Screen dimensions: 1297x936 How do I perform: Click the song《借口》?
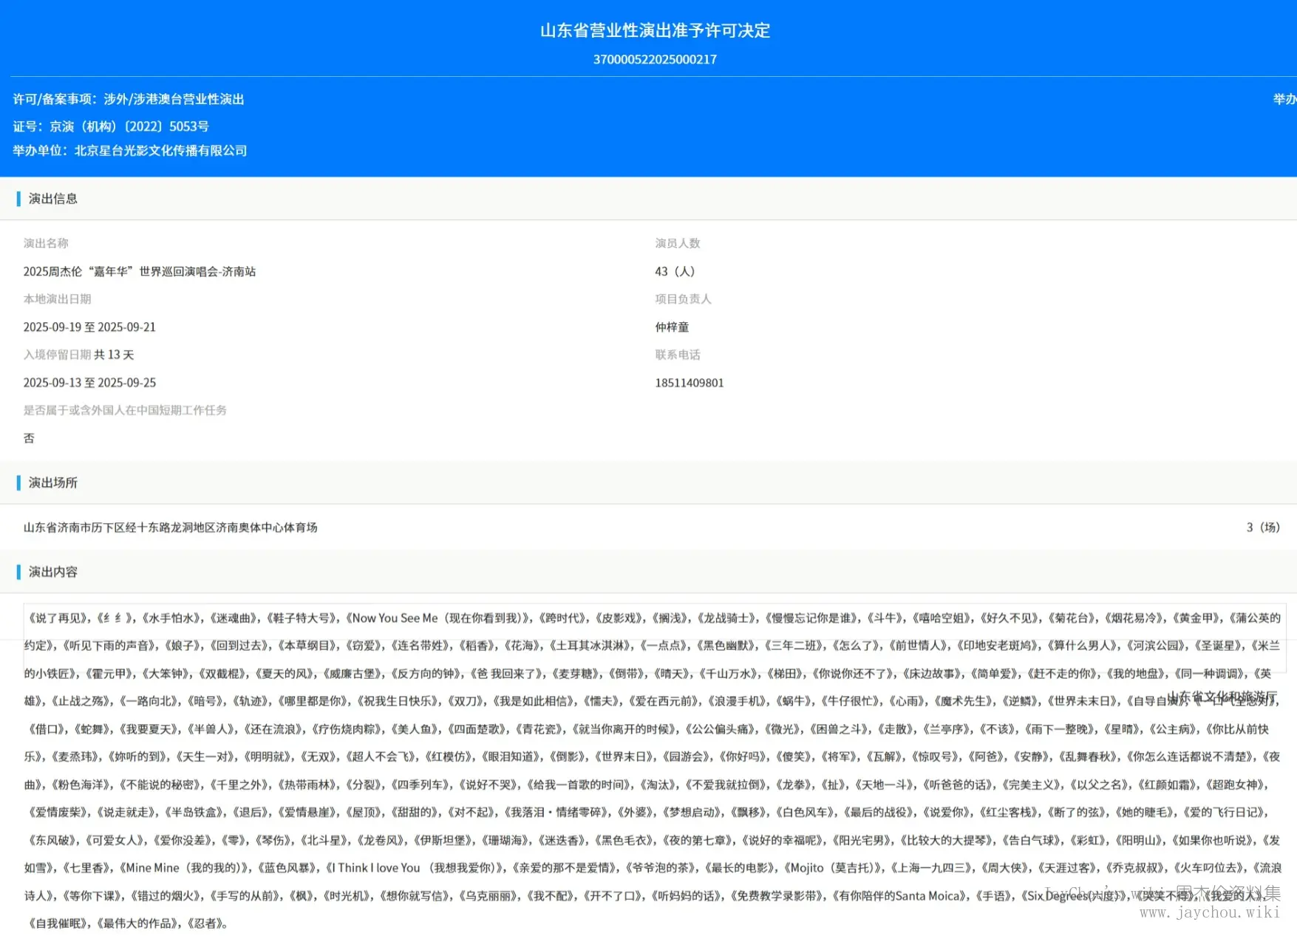tap(46, 728)
